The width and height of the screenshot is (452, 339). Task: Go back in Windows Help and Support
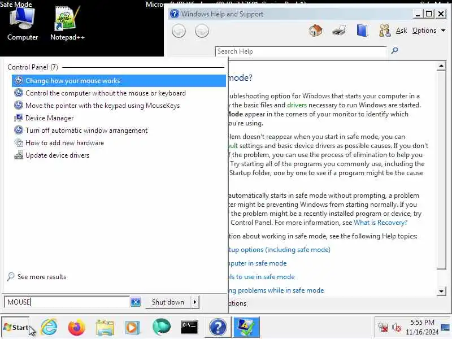point(179,31)
